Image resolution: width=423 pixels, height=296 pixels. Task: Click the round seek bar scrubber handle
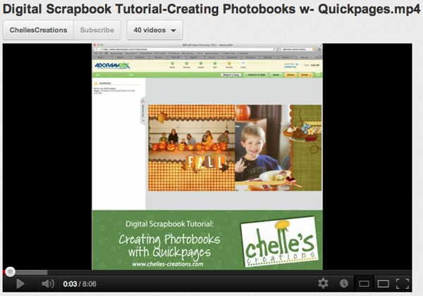tap(11, 272)
